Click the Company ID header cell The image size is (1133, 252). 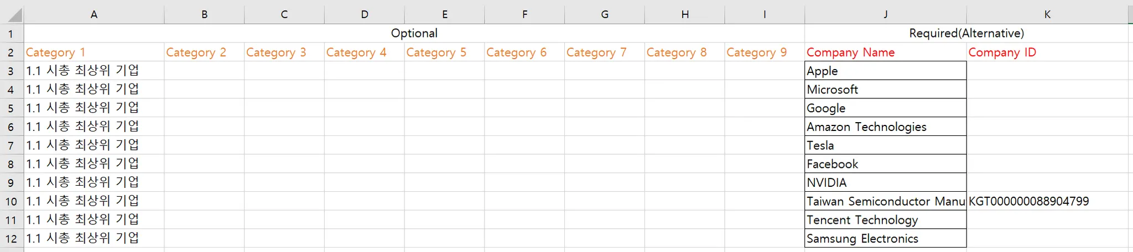tap(1047, 53)
